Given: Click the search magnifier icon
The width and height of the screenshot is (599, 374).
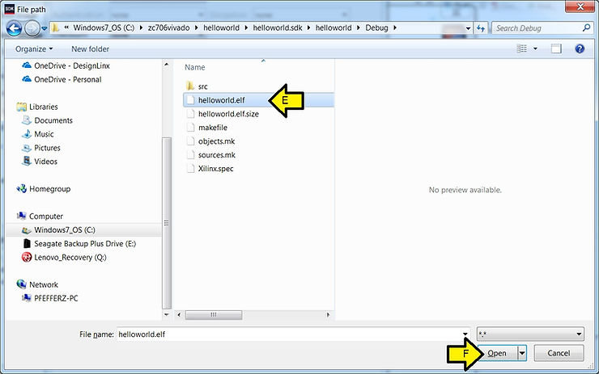Looking at the screenshot, I should (x=586, y=27).
